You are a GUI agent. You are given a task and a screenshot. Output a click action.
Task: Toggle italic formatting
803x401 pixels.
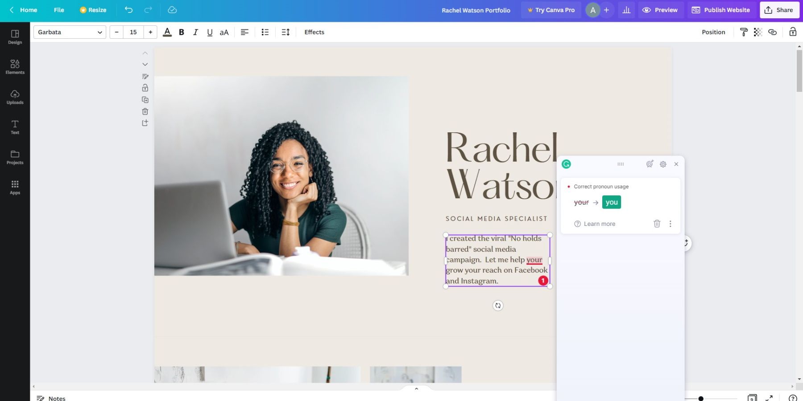click(x=195, y=32)
